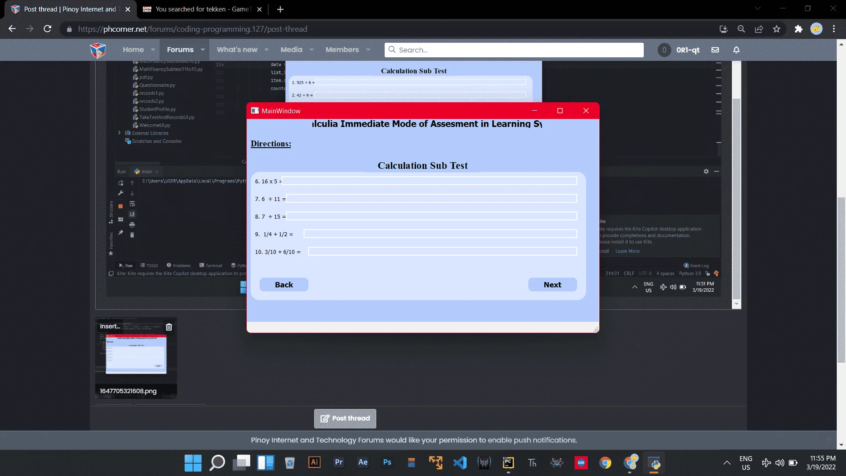
Task: Open the Members nav item
Action: tap(342, 50)
